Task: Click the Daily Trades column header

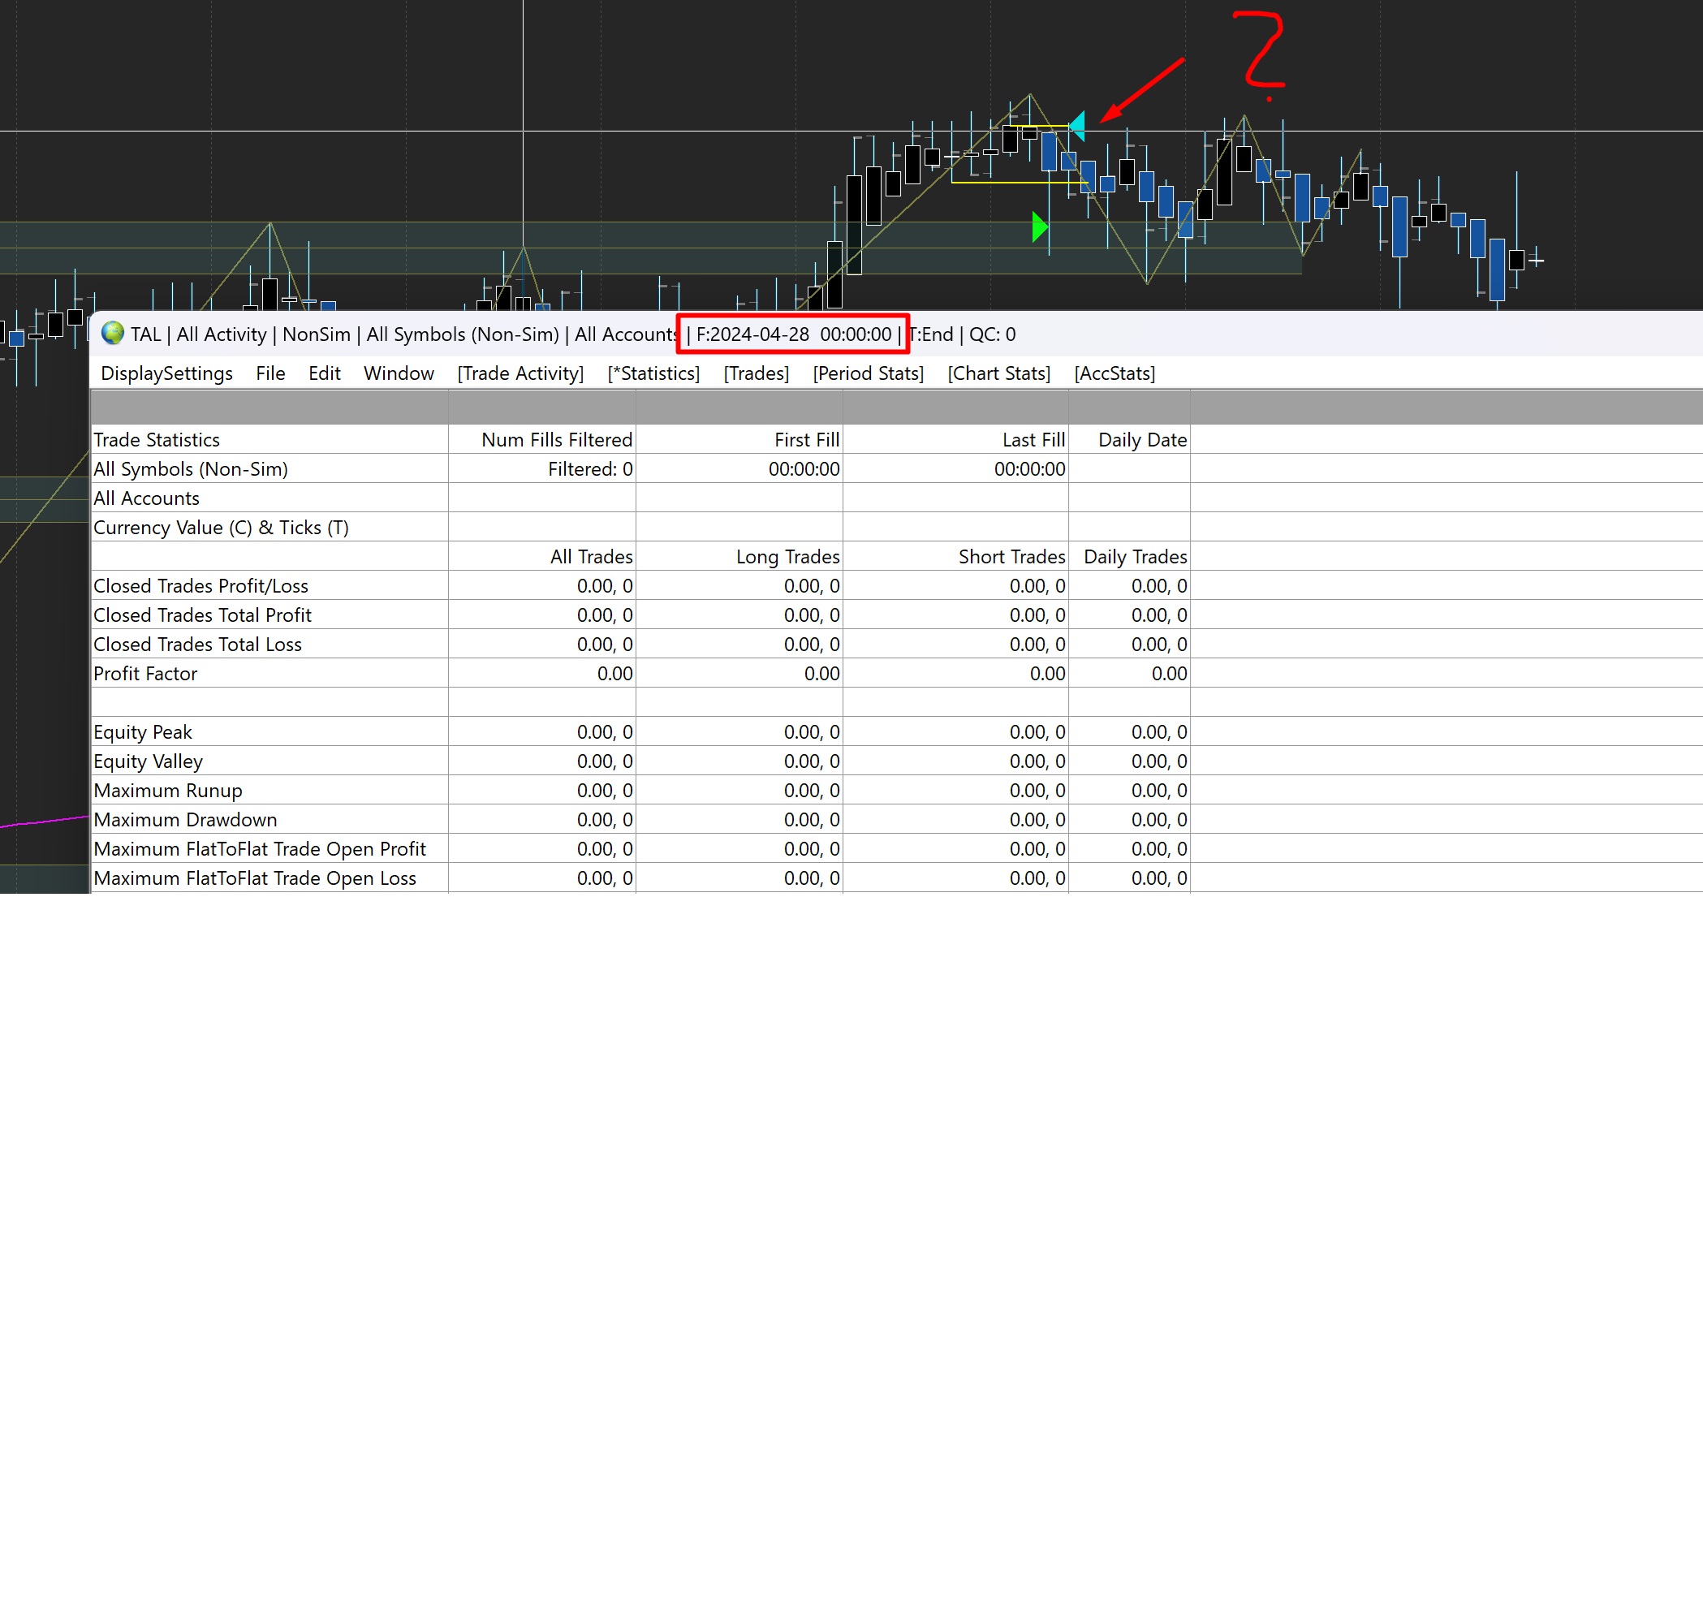Action: pyautogui.click(x=1134, y=557)
